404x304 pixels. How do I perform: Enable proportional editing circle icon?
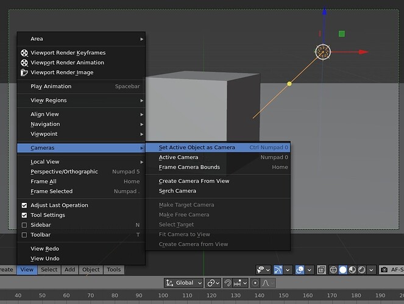coord(255,283)
